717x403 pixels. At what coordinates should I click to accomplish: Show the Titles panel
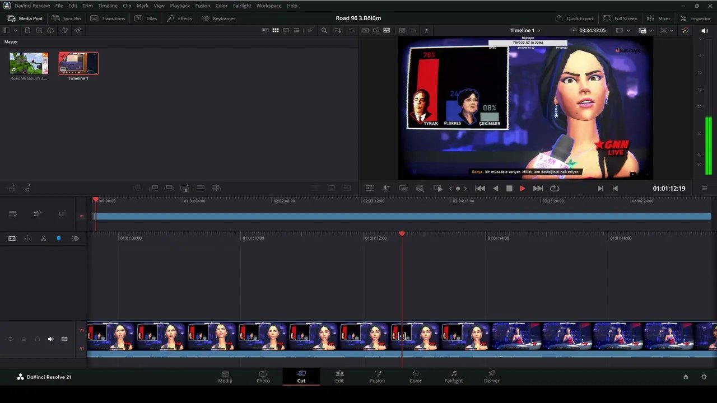146,18
